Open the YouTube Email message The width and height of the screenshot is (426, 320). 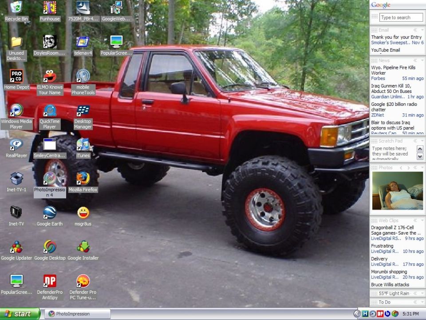click(x=386, y=50)
